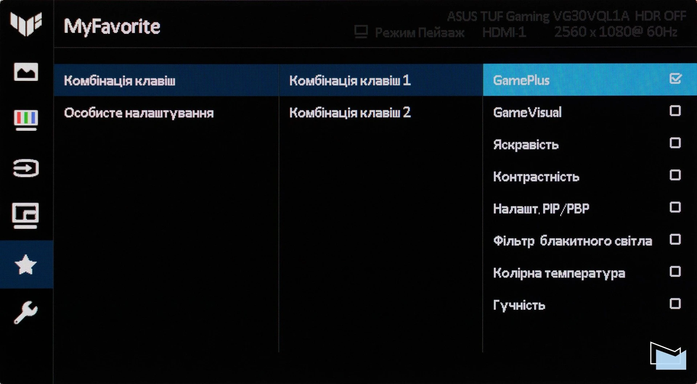Pick the Фільтр блакитного світла option
Screen dimensions: 697x384
click(572, 241)
